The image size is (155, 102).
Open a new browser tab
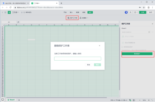tap(61, 3)
